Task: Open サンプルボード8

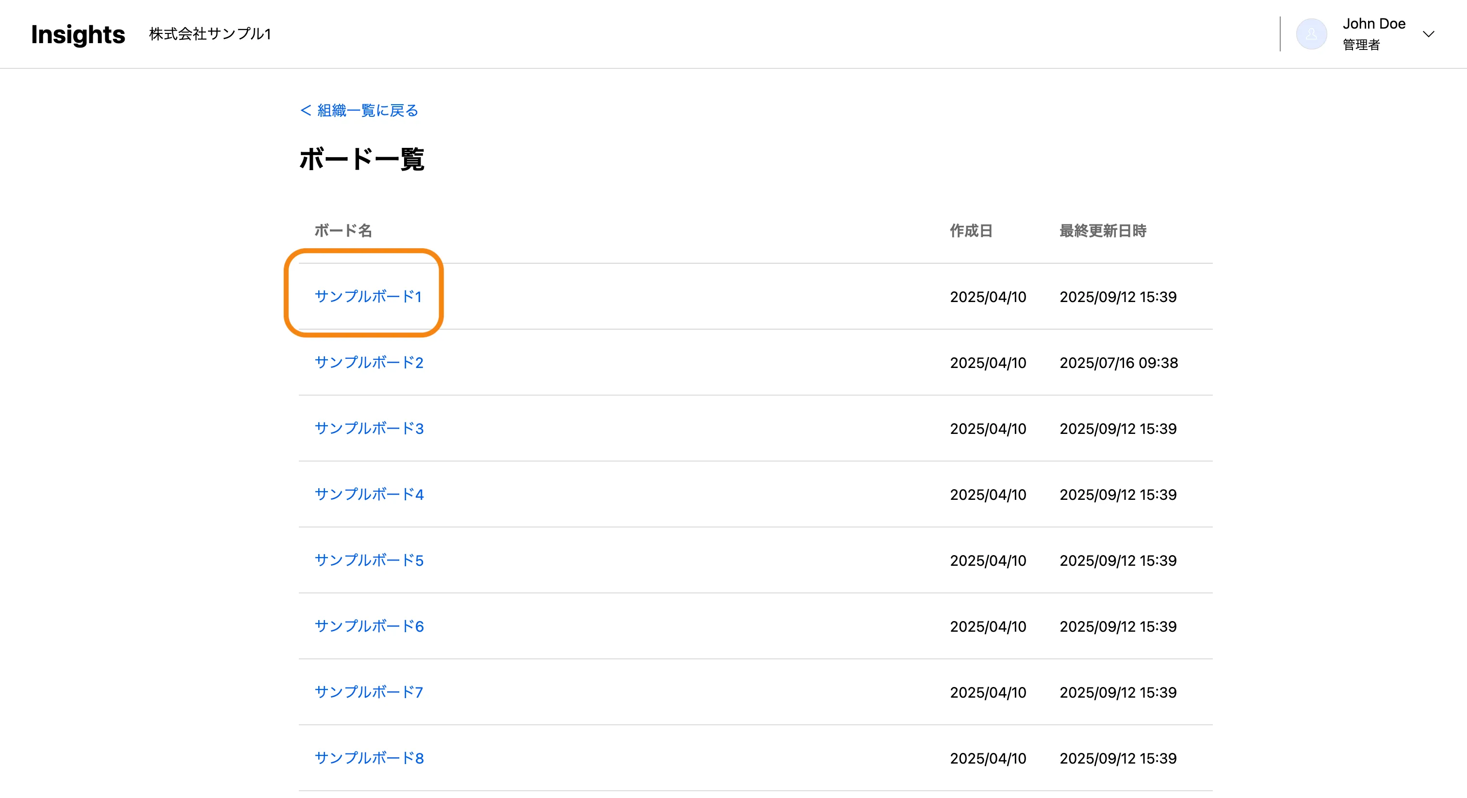Action: pos(369,759)
